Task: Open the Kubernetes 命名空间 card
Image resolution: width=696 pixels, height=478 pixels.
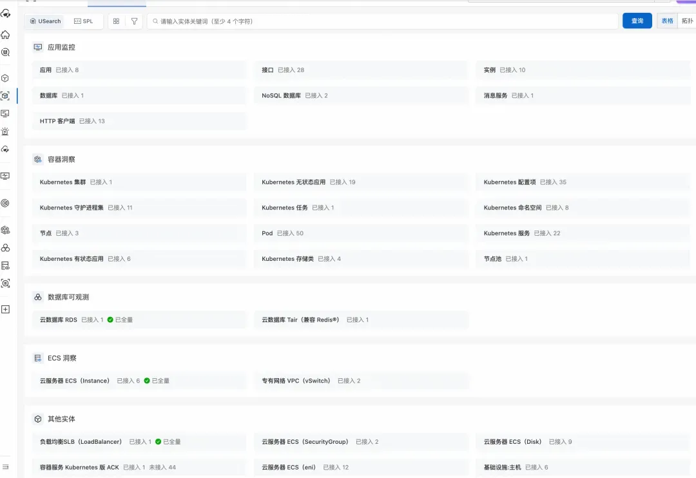Action: [583, 207]
